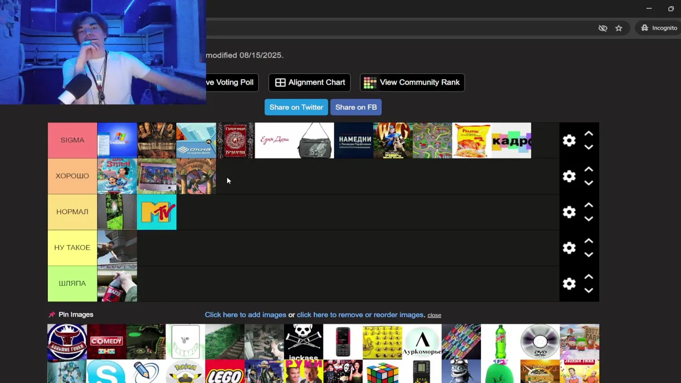Image resolution: width=681 pixels, height=383 pixels.
Task: Pick the кадр logo image
Action: [x=511, y=140]
